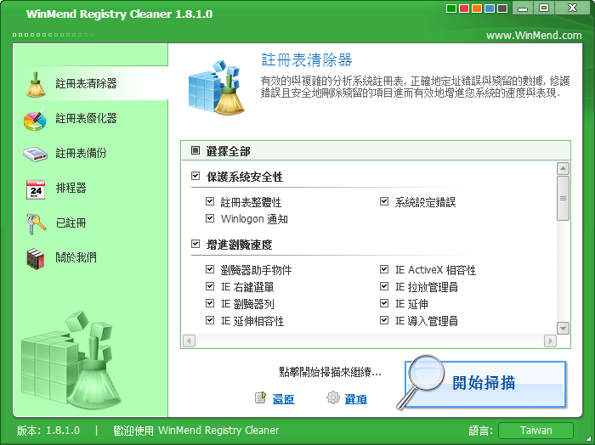Click the pie chart icon for 註冊表優化器

(35, 120)
